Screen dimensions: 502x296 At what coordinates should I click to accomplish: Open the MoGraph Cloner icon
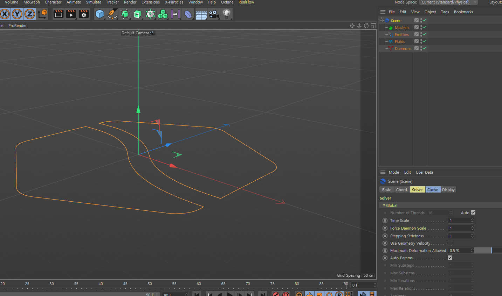coord(150,14)
